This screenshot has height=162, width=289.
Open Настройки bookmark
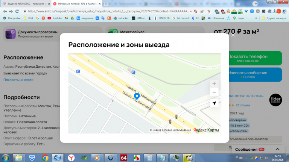tap(12, 18)
